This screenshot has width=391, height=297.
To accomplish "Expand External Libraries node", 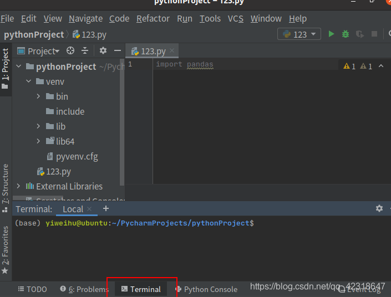I will 18,186.
